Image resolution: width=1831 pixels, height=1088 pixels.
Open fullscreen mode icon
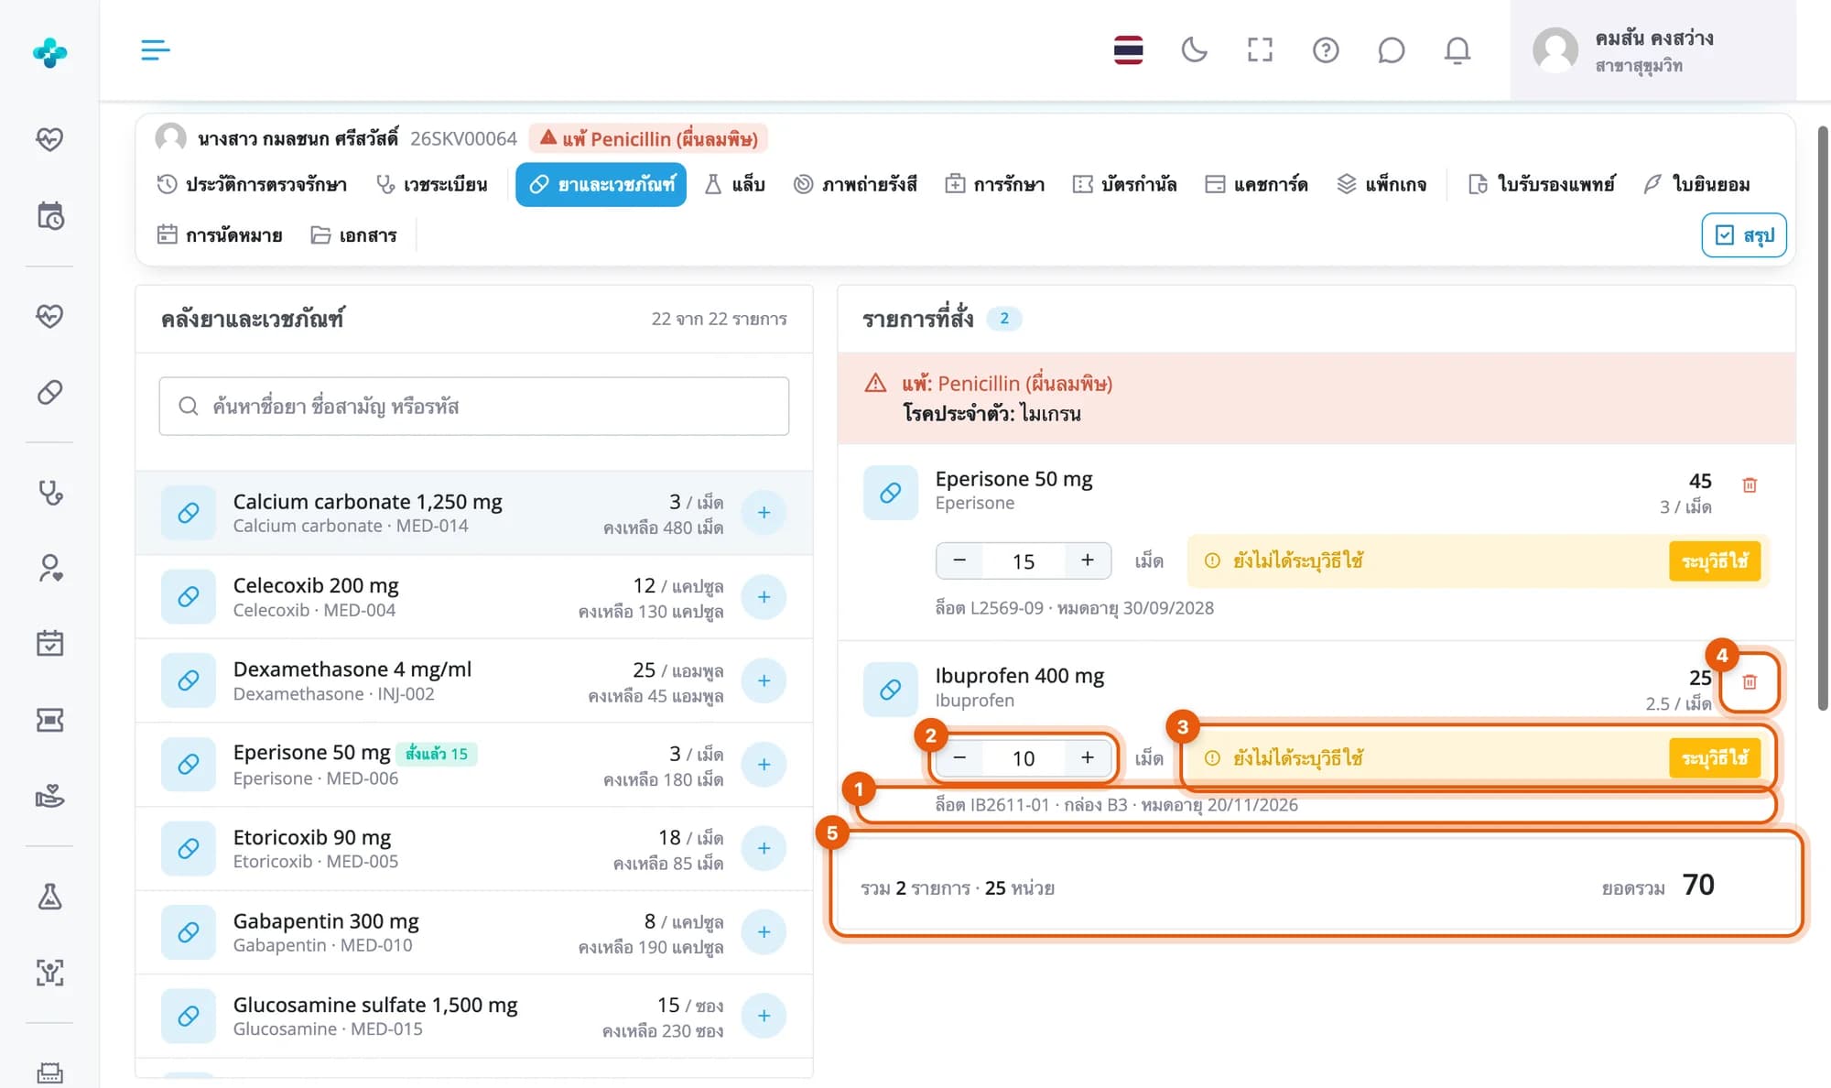(x=1260, y=49)
